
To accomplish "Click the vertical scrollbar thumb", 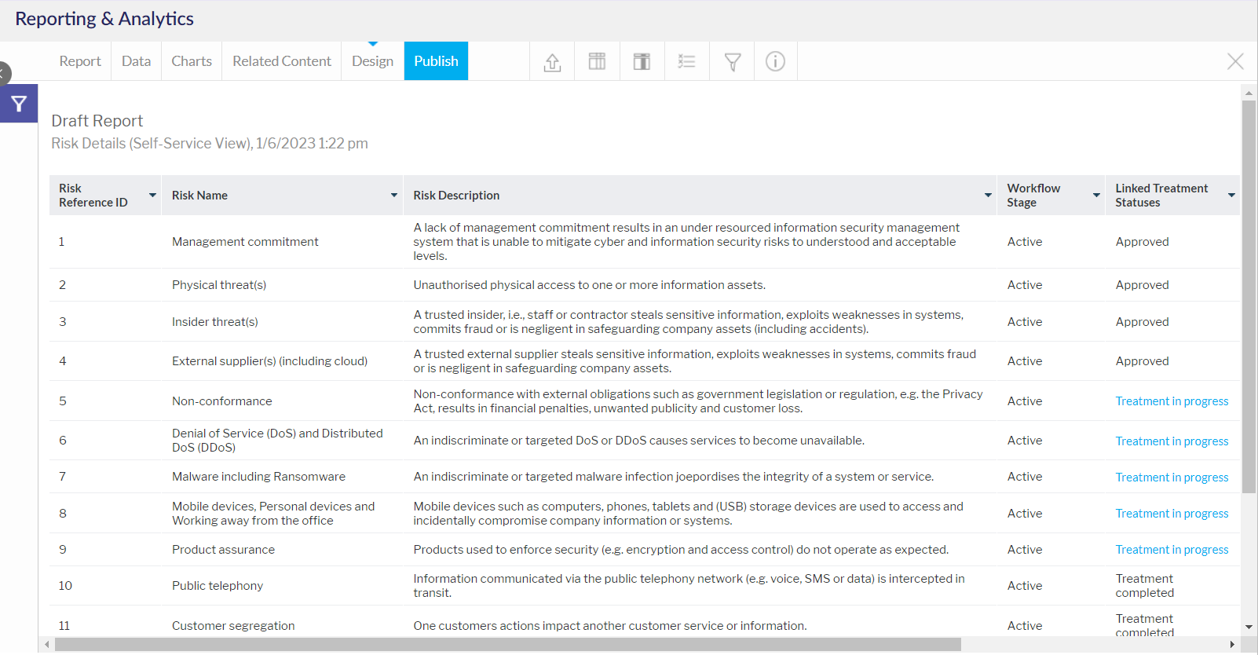I will pos(1249,297).
